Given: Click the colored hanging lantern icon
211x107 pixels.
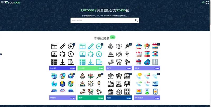Looking at the screenshot, I should [99, 84].
